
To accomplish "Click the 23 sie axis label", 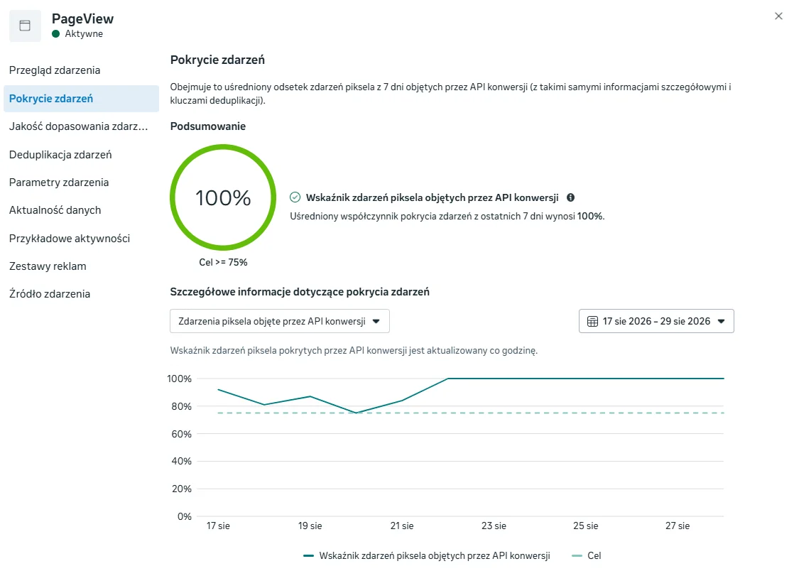I will point(494,526).
